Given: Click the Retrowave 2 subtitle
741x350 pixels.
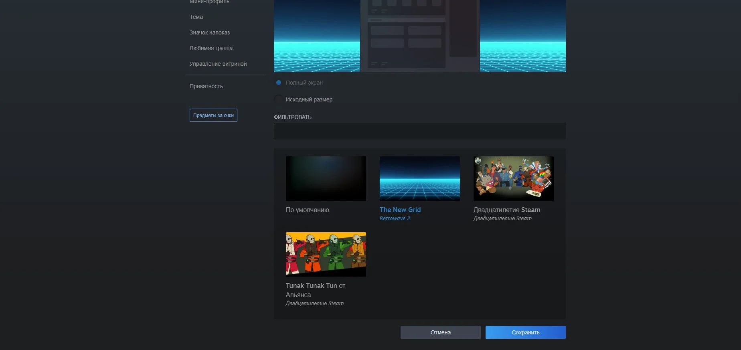Looking at the screenshot, I should [395, 218].
